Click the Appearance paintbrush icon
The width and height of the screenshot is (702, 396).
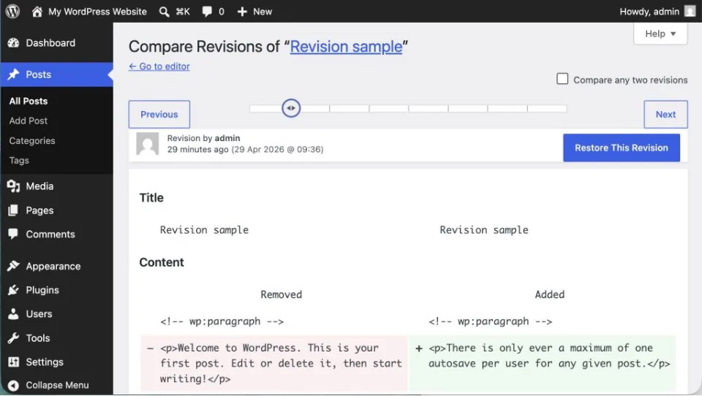[x=13, y=266]
